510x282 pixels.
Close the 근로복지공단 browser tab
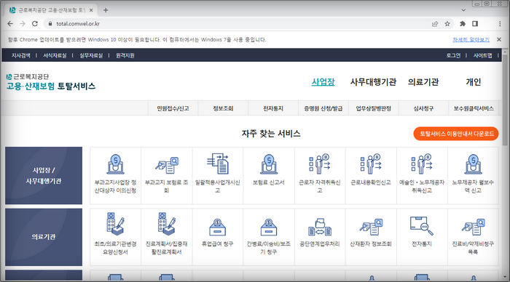(91, 10)
